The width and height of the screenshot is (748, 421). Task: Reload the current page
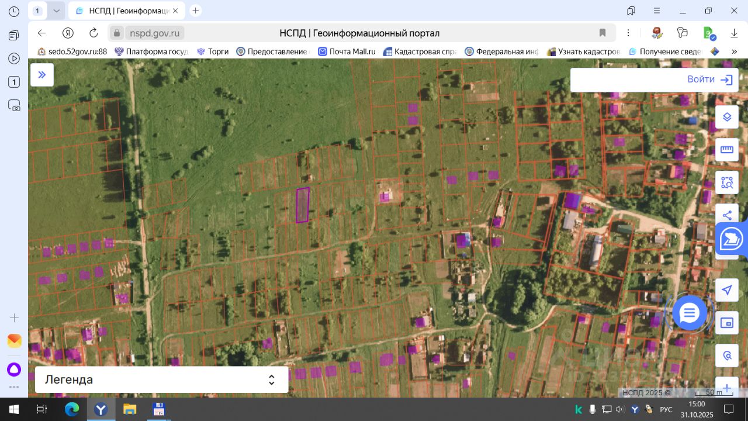tap(93, 33)
